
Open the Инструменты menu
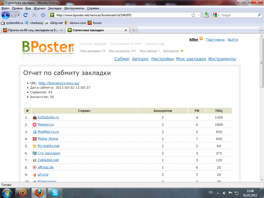tap(74, 8)
